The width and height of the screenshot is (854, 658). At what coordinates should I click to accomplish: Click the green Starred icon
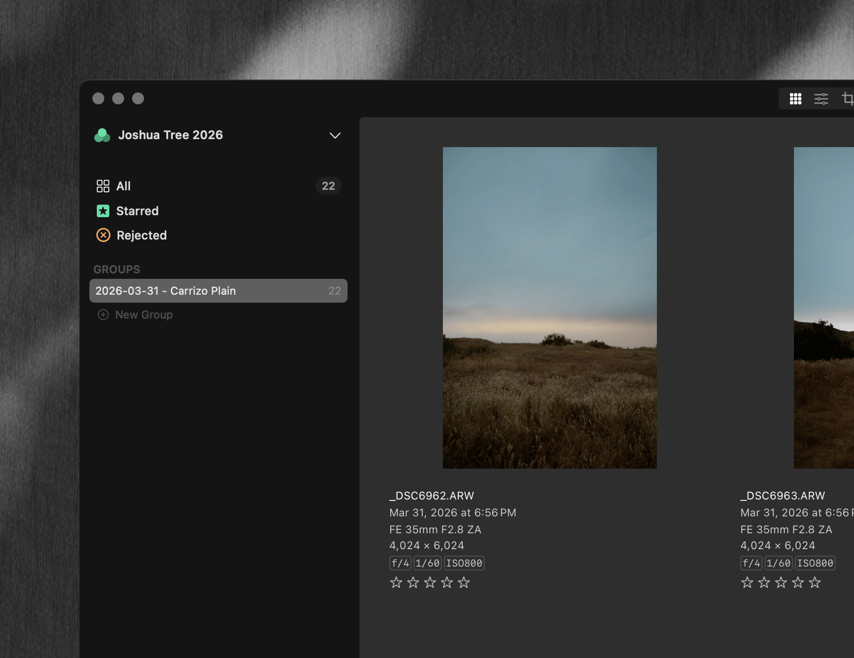click(x=103, y=211)
